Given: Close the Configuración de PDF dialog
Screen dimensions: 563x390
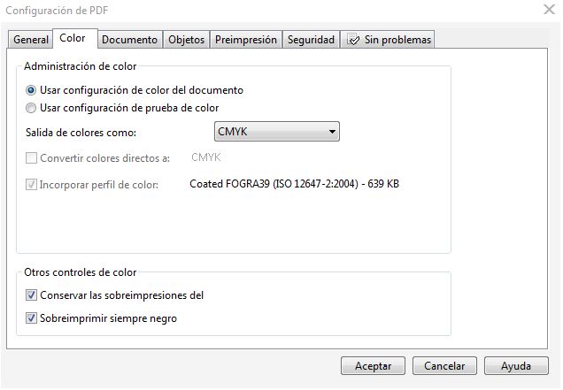Looking at the screenshot, I should point(549,10).
